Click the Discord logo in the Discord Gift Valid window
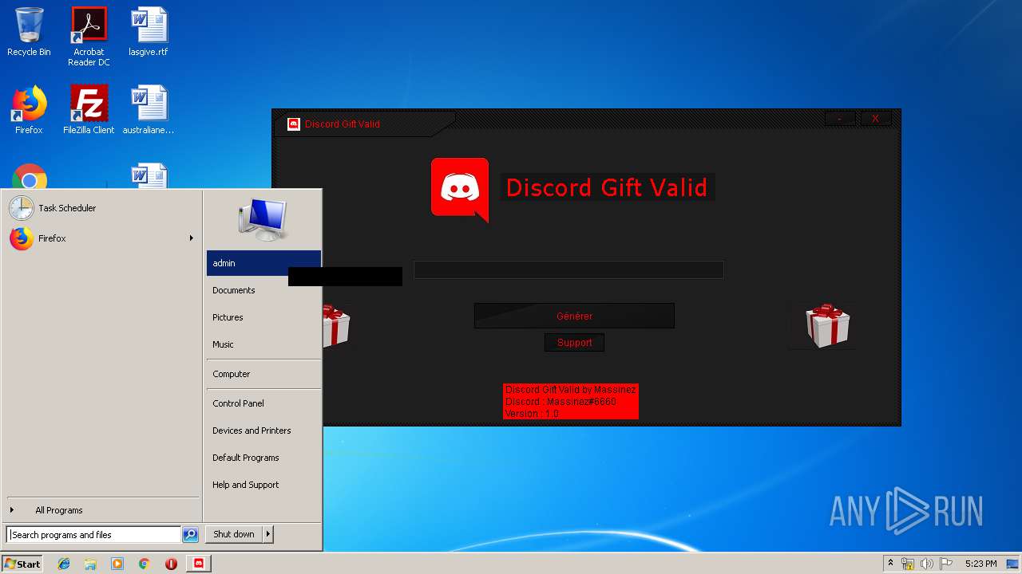This screenshot has height=574, width=1022. (x=460, y=189)
